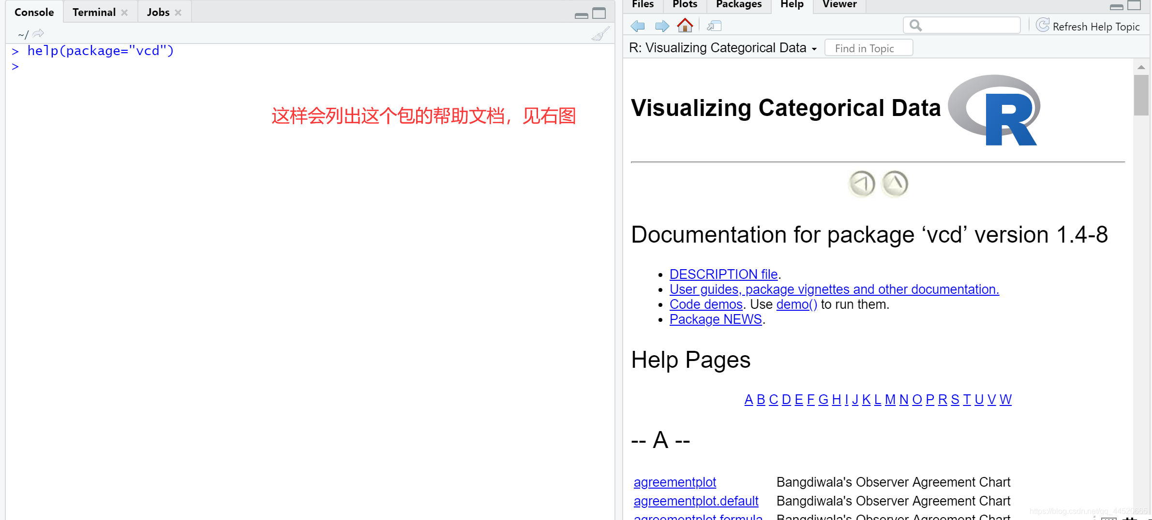Click the Find in Topic field
Viewport: 1152px width, 520px height.
[x=868, y=48]
